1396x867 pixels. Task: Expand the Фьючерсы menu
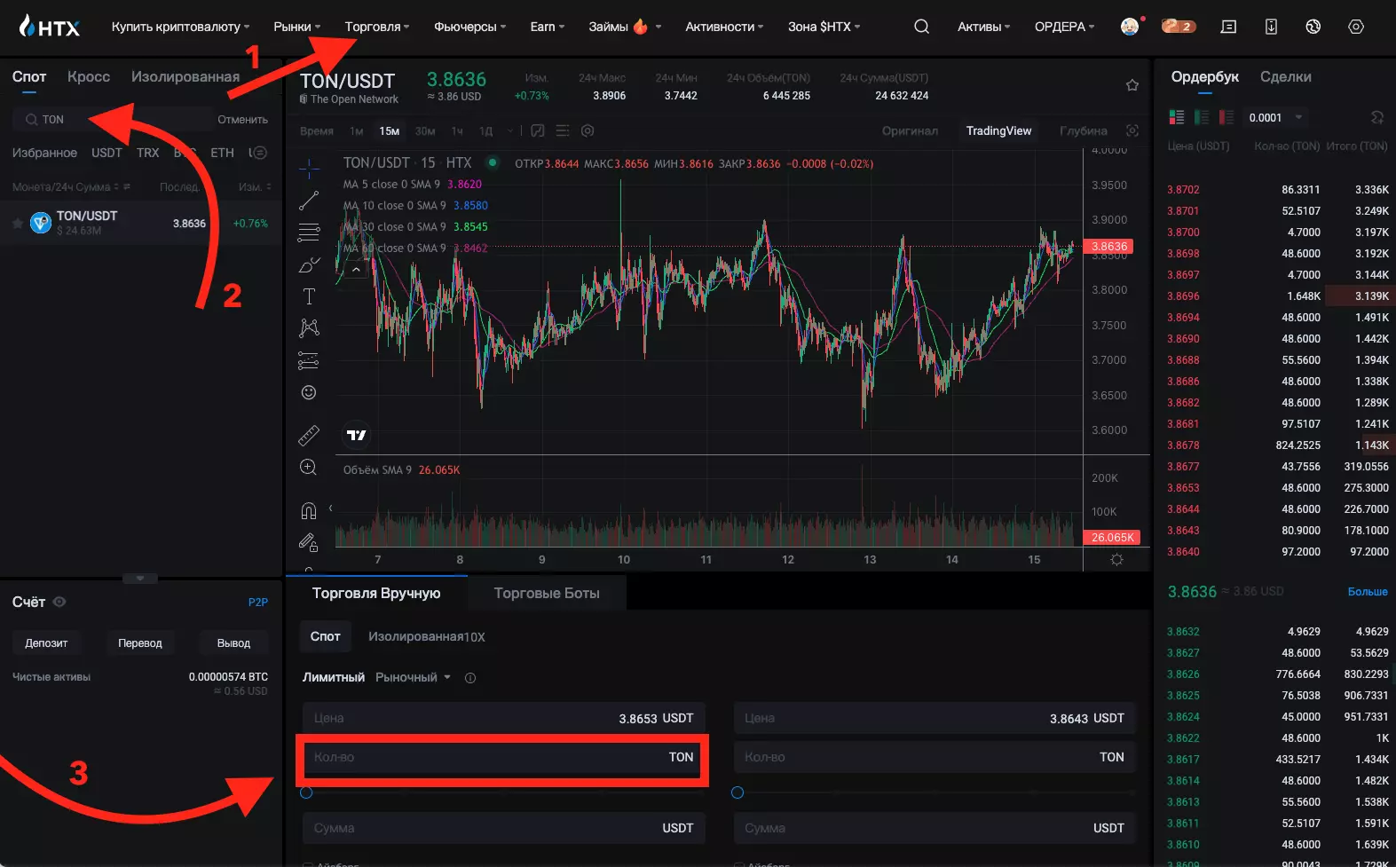click(x=470, y=27)
